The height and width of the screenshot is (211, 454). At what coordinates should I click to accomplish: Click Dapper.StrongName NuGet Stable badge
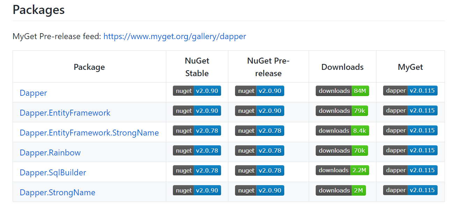click(197, 190)
